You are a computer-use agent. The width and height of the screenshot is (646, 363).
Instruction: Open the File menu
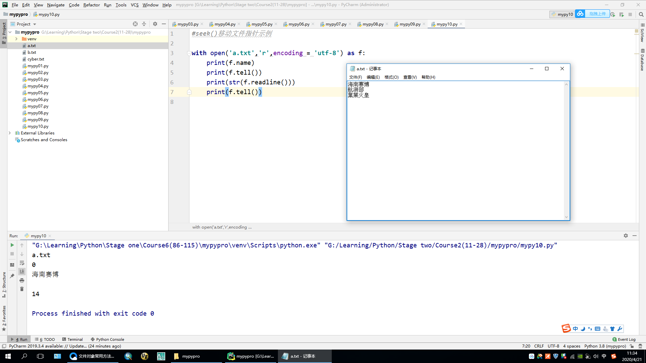[x=15, y=5]
